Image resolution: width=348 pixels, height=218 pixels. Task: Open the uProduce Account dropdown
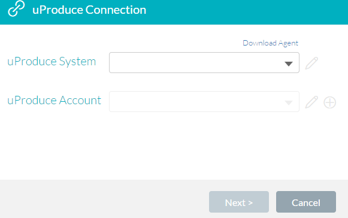pyautogui.click(x=204, y=101)
